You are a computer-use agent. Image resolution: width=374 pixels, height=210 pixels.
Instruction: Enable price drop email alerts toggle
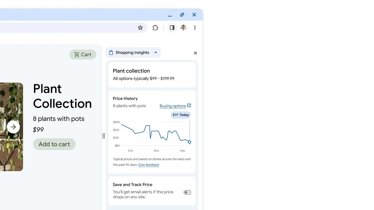[x=187, y=192]
